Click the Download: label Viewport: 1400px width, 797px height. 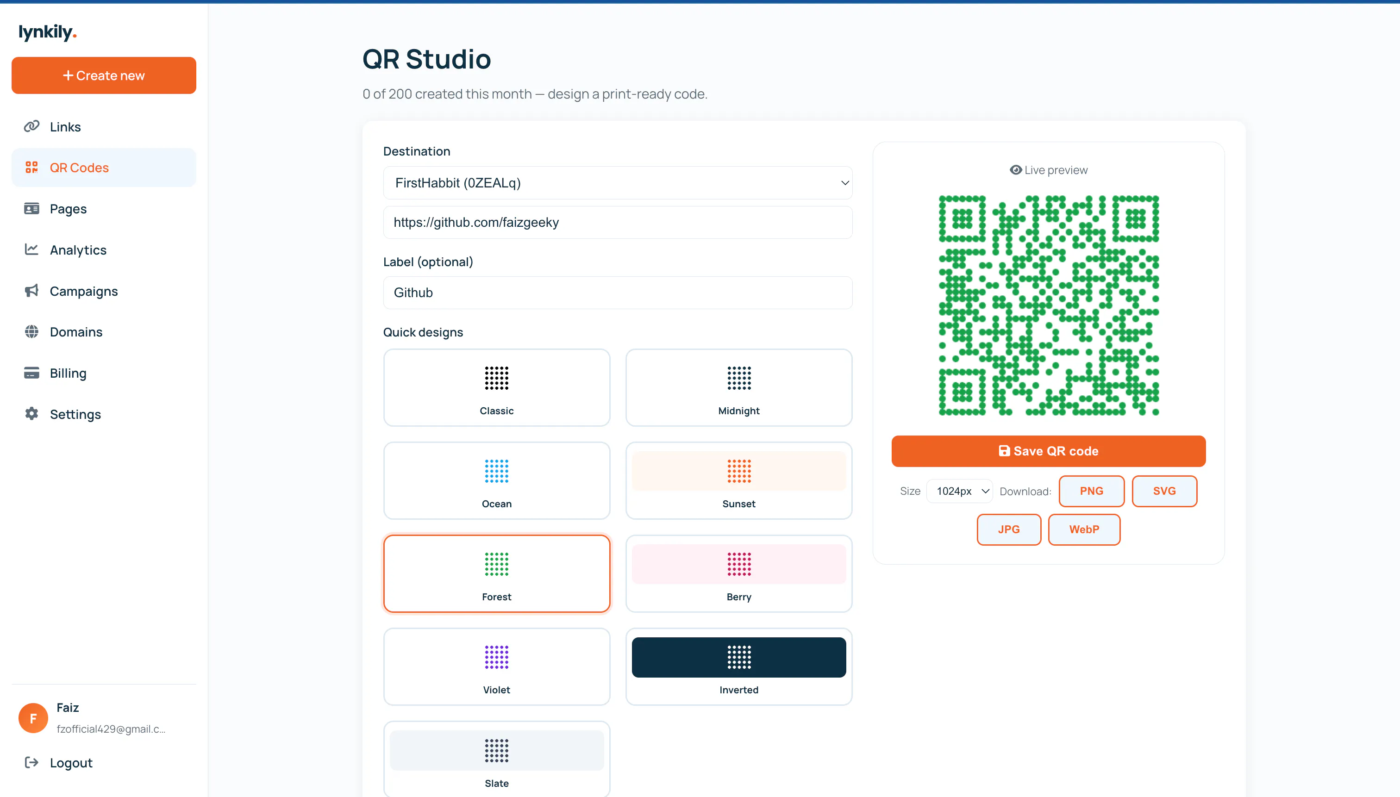[x=1025, y=492]
